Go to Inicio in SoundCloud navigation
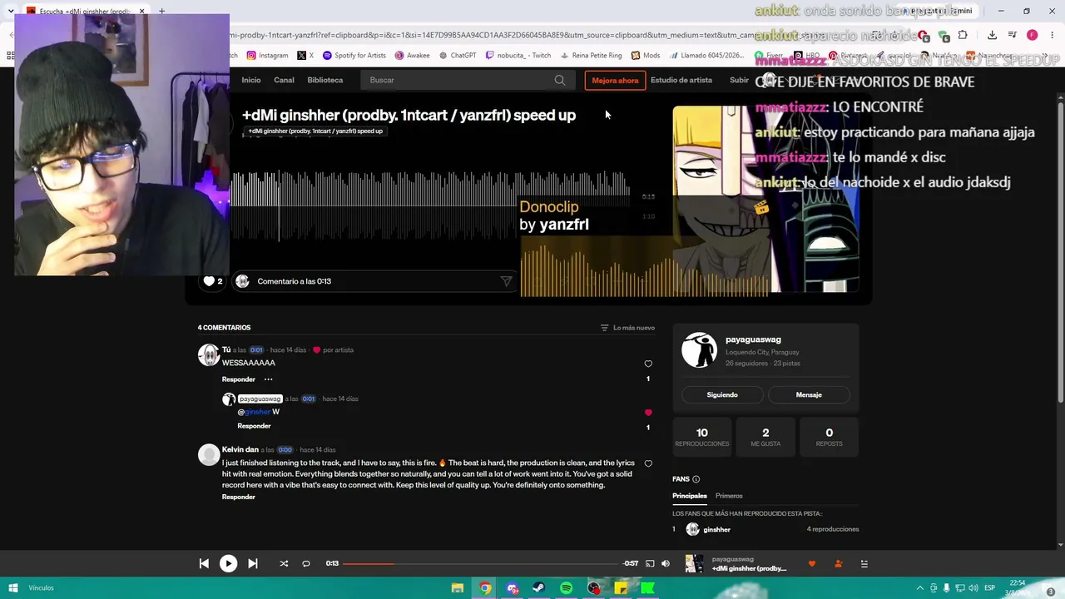 click(x=251, y=80)
